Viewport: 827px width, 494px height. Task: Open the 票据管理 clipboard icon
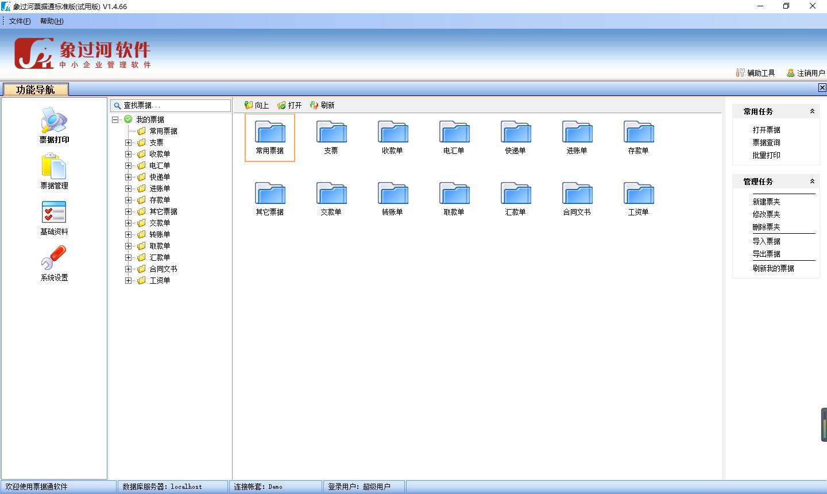tap(54, 167)
